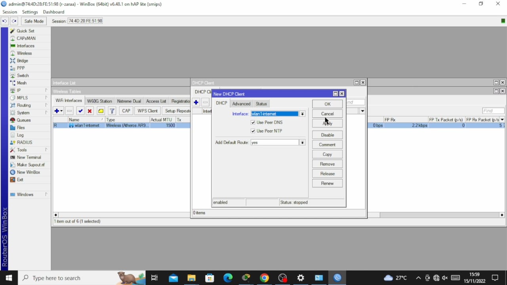
Task: Click filter funnel icon in Wireless Tables
Action: click(x=112, y=111)
